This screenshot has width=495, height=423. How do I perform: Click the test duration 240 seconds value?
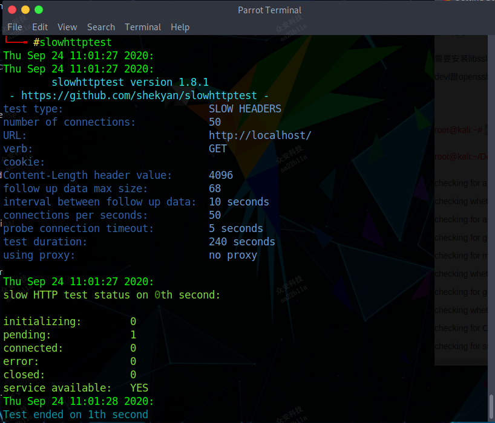pos(242,241)
